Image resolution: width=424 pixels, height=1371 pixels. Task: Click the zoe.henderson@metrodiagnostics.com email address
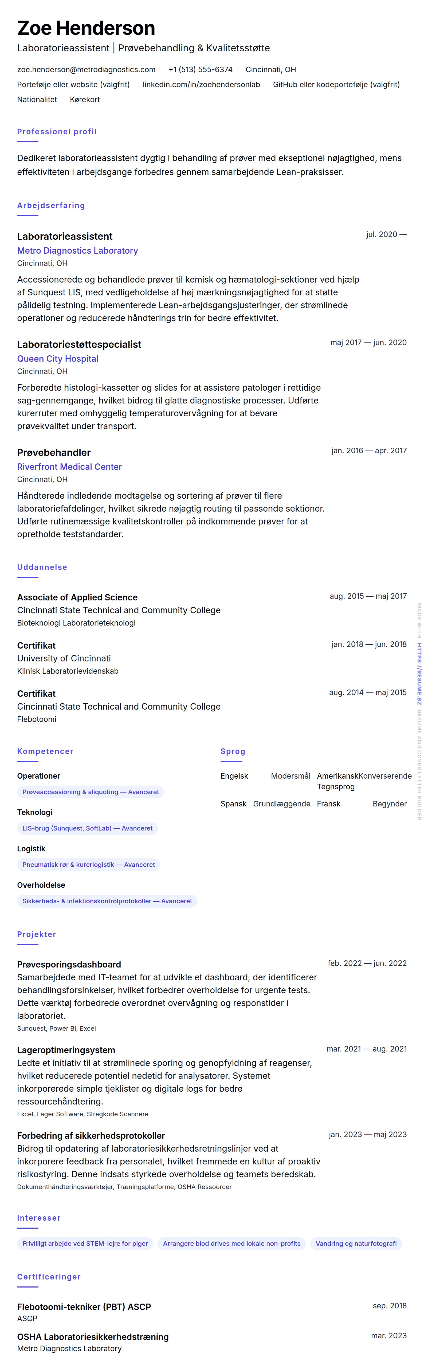click(86, 70)
